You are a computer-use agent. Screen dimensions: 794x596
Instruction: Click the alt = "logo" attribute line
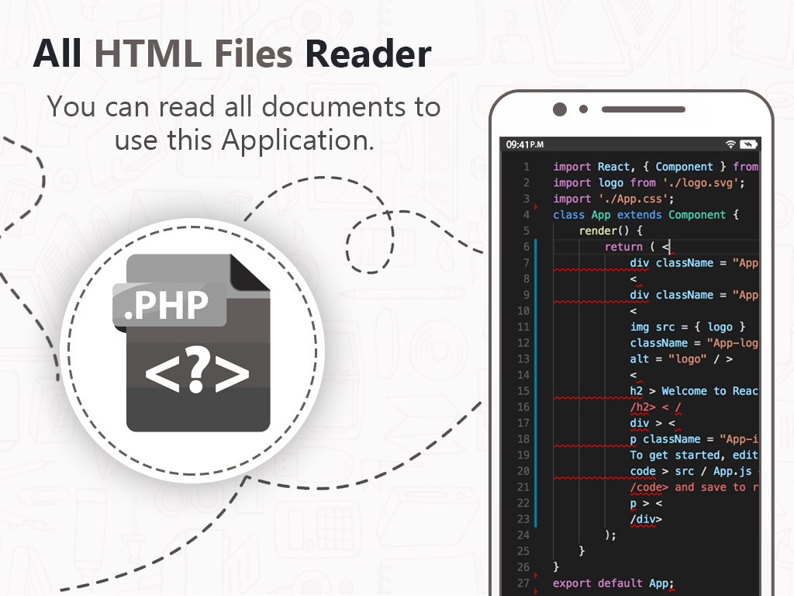point(681,359)
